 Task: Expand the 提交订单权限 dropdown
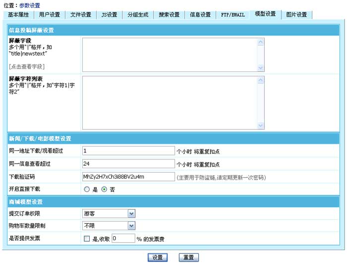109,213
